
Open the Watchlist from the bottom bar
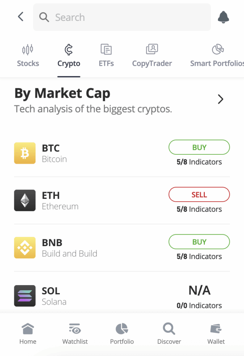point(75,333)
